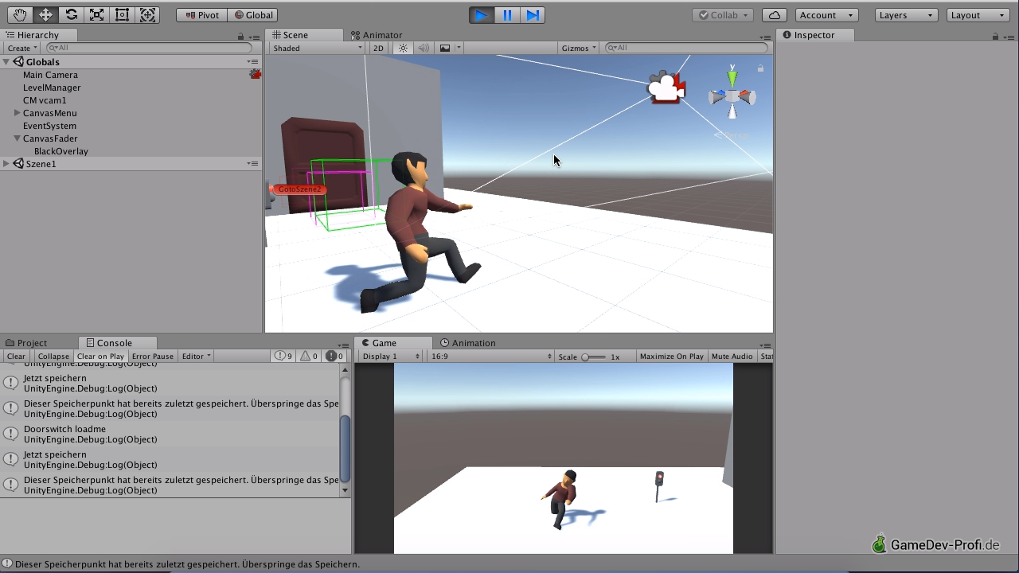Image resolution: width=1019 pixels, height=573 pixels.
Task: Open the Gizmos dropdown
Action: click(x=579, y=48)
